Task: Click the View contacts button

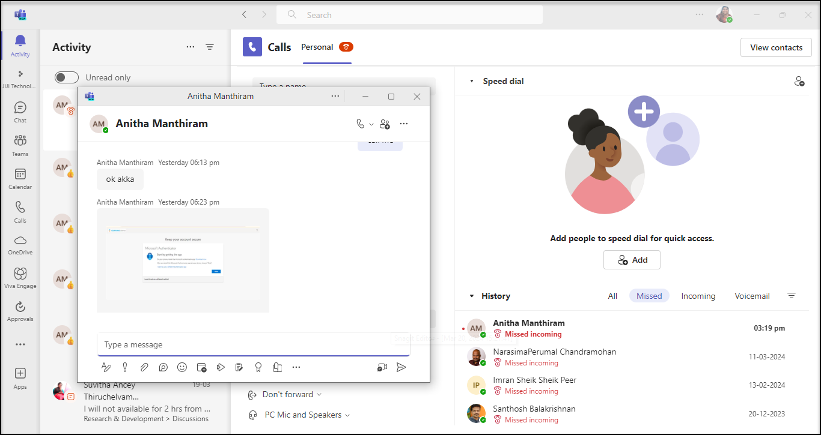Action: (776, 47)
